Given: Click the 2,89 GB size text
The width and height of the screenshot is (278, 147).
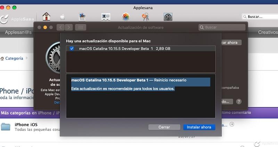Looking at the screenshot, I should tap(163, 49).
